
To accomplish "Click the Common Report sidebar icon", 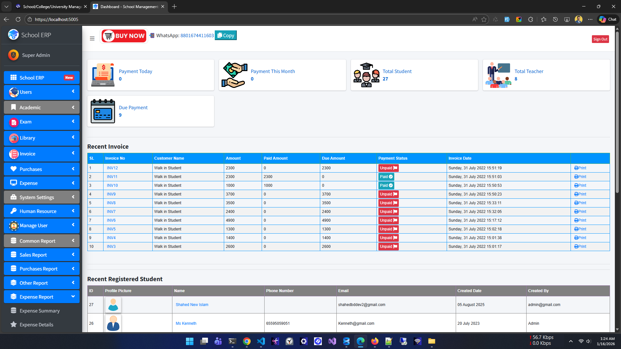I will 14,241.
